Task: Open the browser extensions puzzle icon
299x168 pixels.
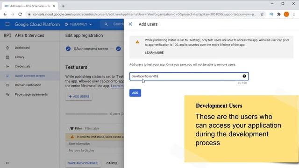Action: point(279,14)
